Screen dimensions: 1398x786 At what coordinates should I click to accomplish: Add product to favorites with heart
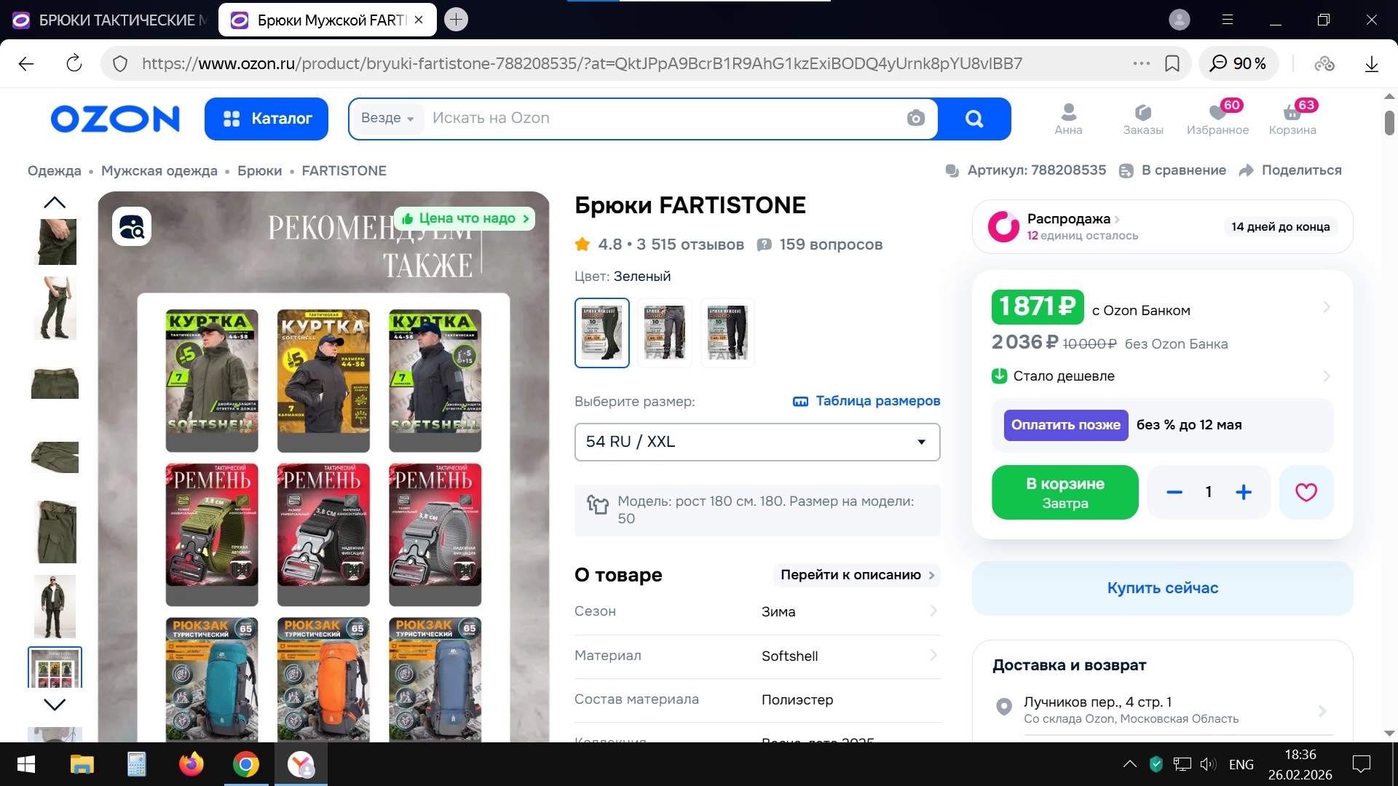1306,492
